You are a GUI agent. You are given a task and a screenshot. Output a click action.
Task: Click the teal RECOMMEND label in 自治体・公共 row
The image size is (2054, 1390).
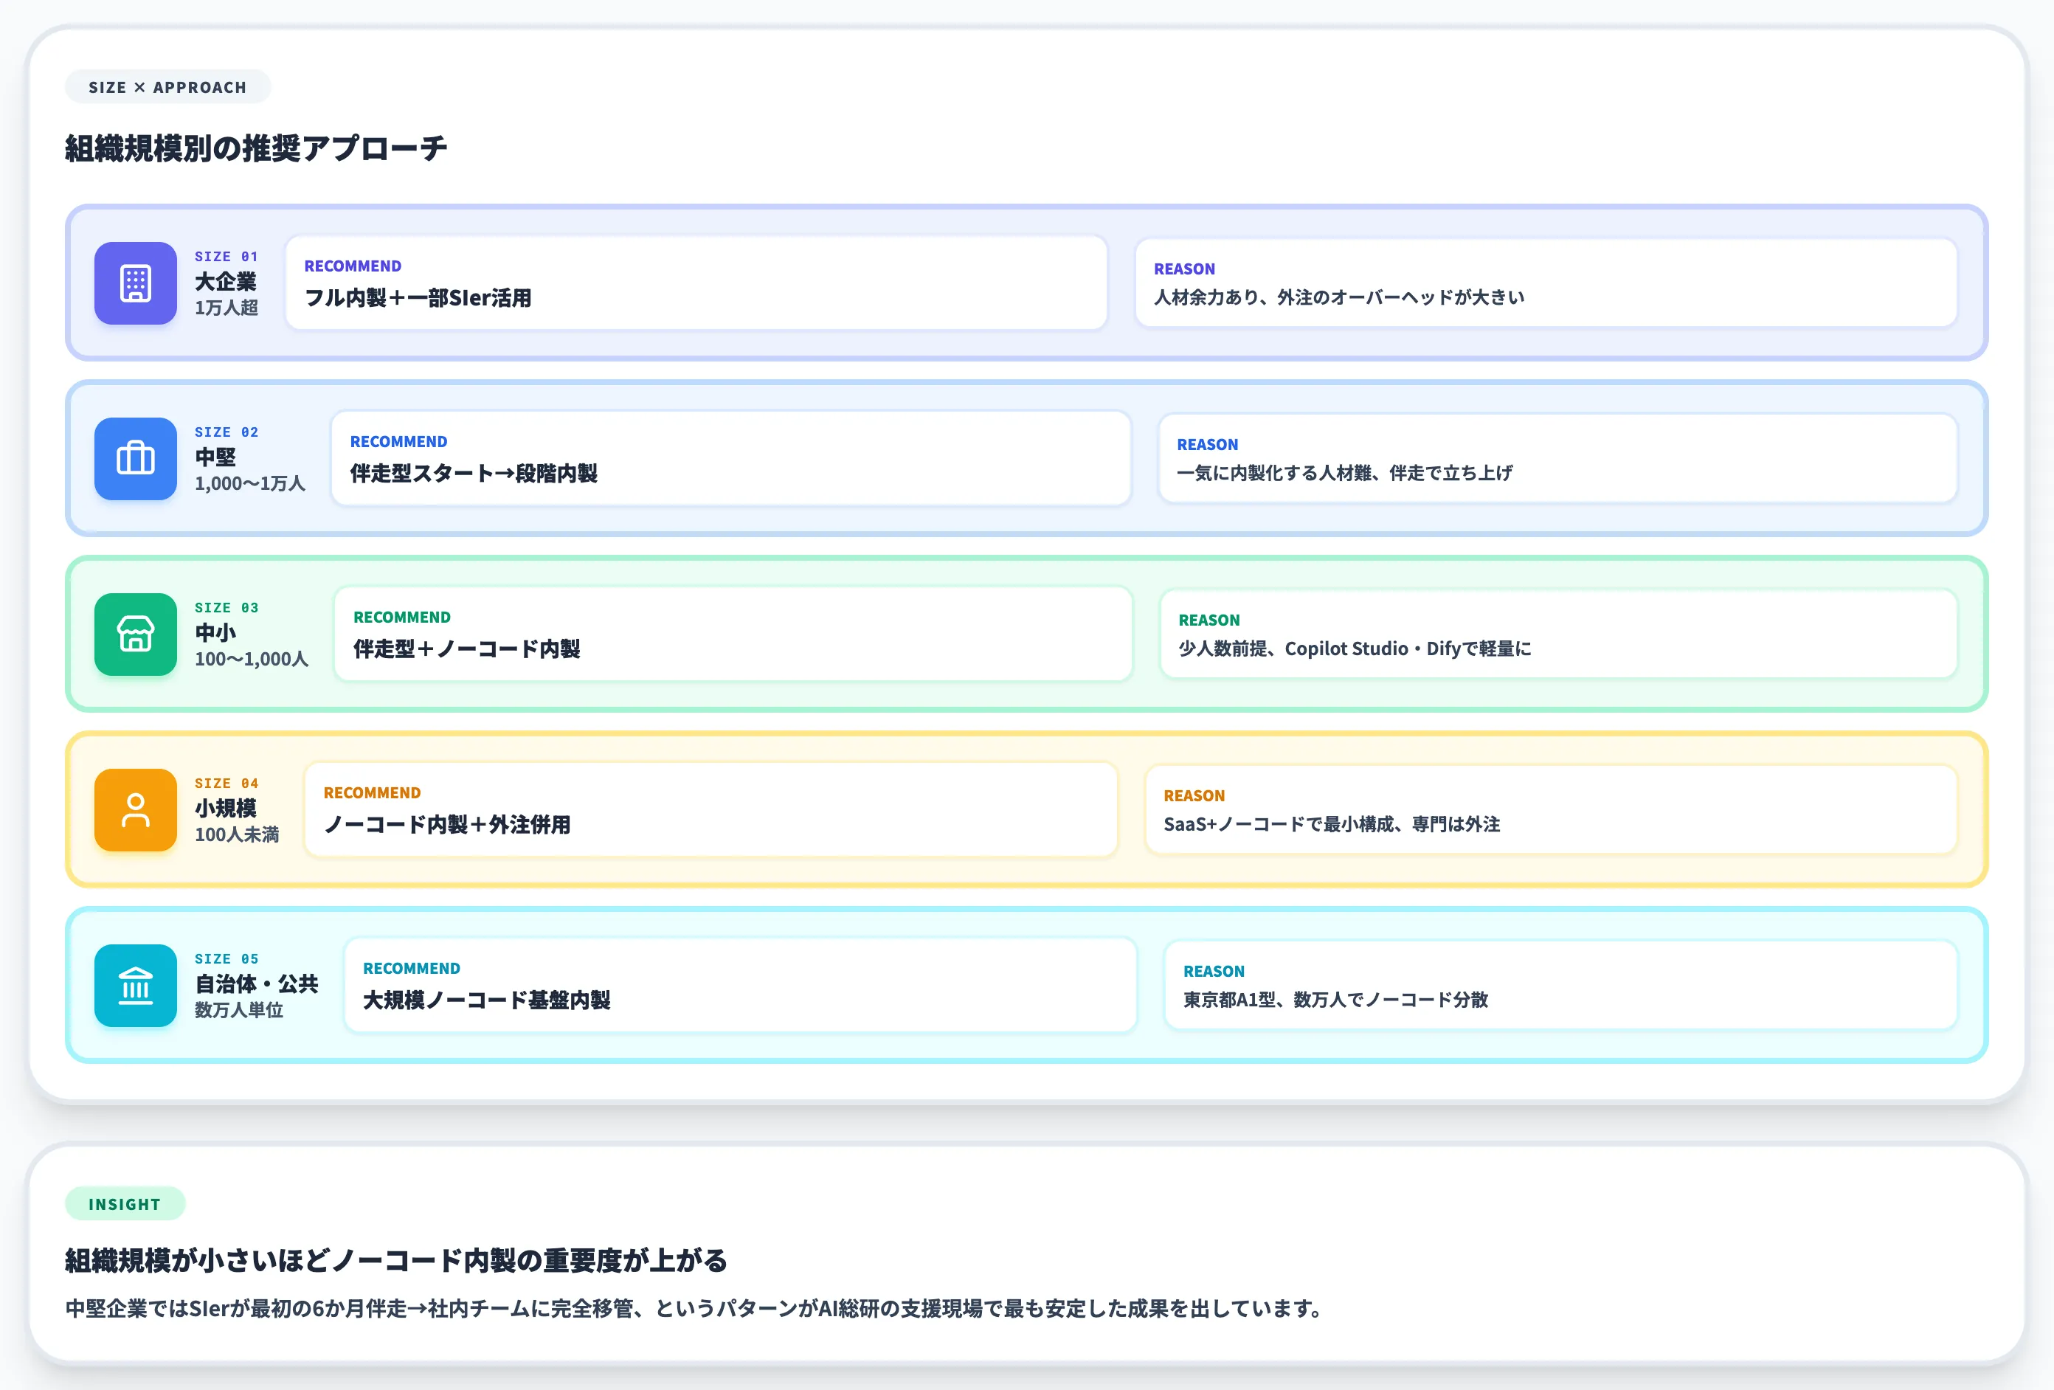click(x=412, y=969)
